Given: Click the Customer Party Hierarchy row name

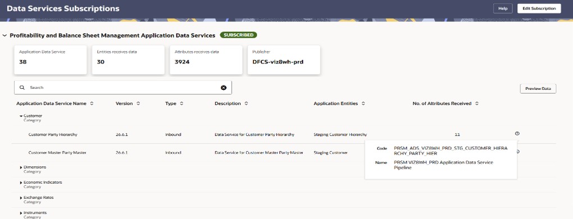Looking at the screenshot, I should [53, 135].
